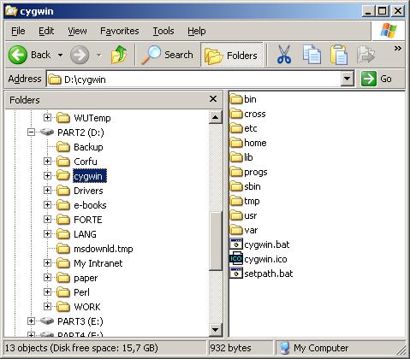The height and width of the screenshot is (359, 410).
Task: Select the etc folder icon
Action: (x=236, y=128)
